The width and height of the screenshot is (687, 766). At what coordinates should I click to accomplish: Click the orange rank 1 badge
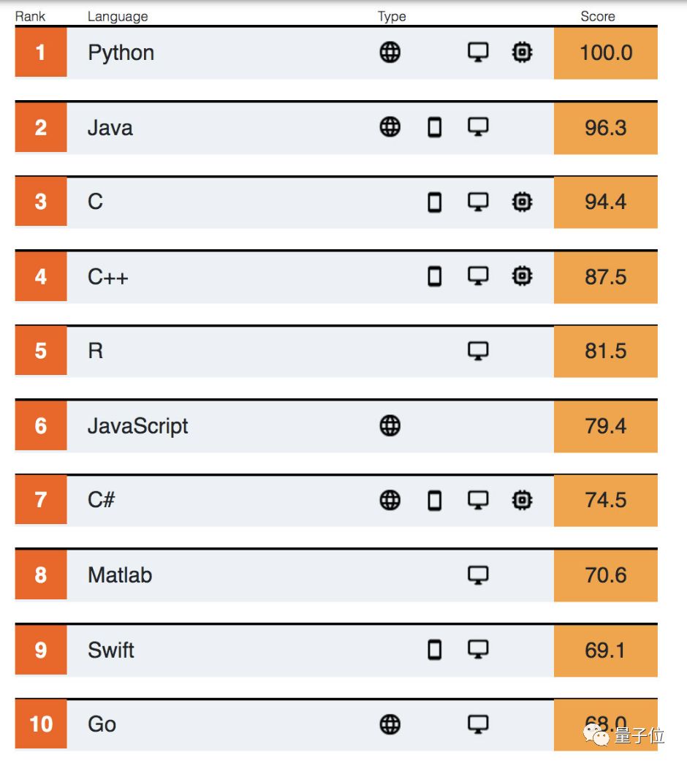pos(41,53)
